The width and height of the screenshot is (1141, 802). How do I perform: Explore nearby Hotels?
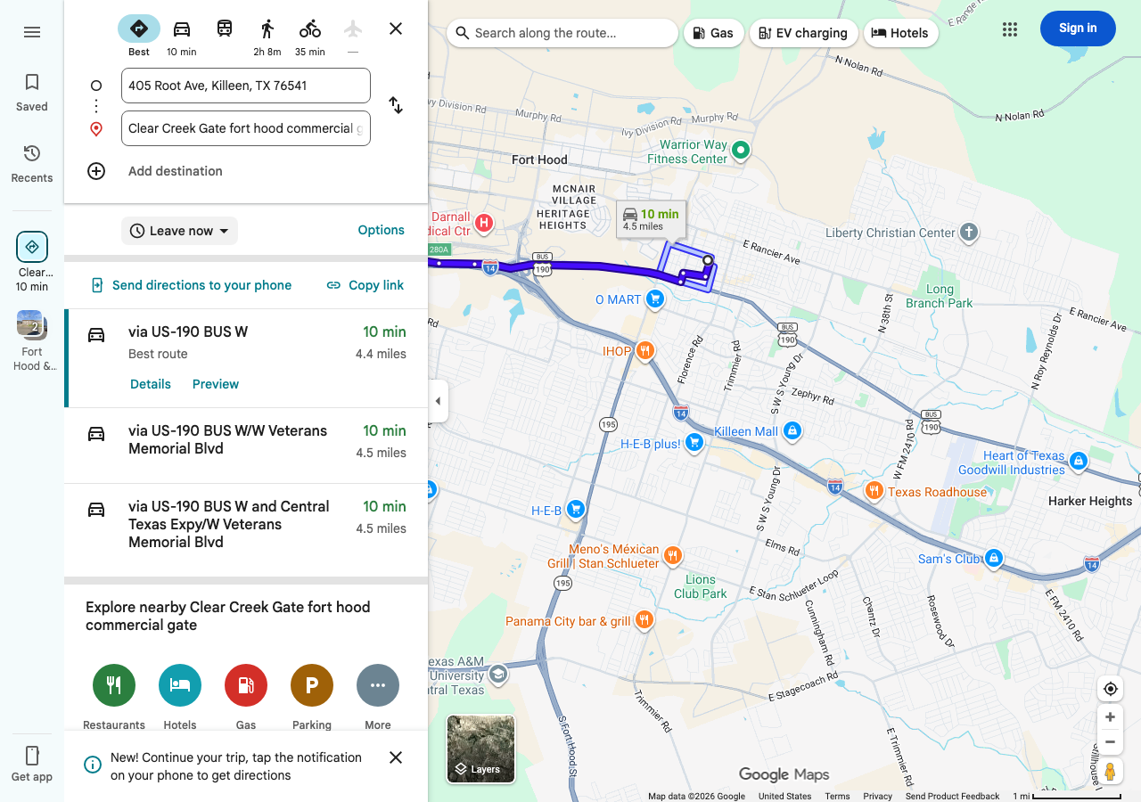[180, 697]
